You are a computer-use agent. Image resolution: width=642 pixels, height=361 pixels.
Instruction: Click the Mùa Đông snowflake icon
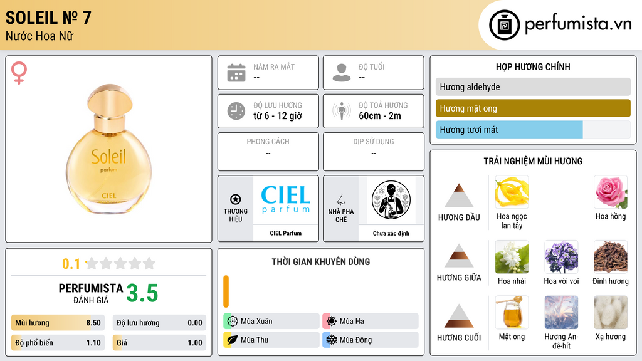332,340
